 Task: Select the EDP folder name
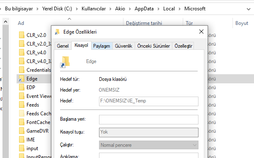click(31, 88)
